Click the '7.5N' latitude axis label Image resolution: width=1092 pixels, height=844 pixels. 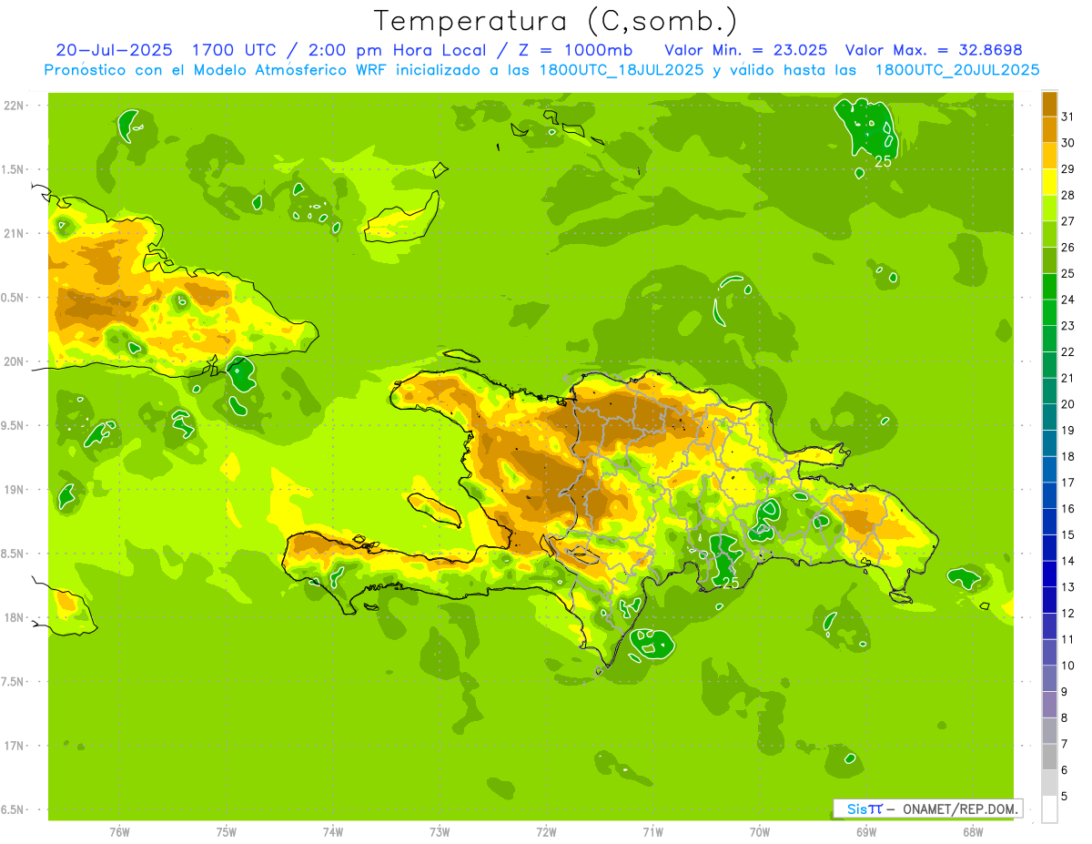14,682
